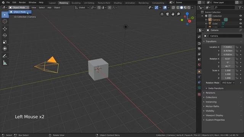Lock the Rotation X value
Image resolution: width=244 pixels, height=137 pixels.
[x=237, y=59]
